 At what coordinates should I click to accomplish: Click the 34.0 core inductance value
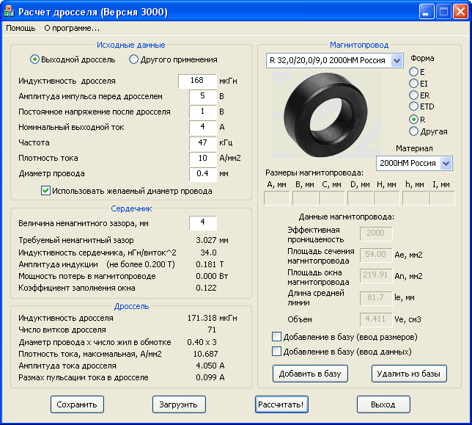208,253
